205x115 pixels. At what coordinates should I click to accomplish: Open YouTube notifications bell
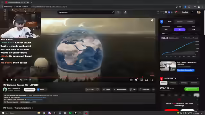[x=192, y=12]
